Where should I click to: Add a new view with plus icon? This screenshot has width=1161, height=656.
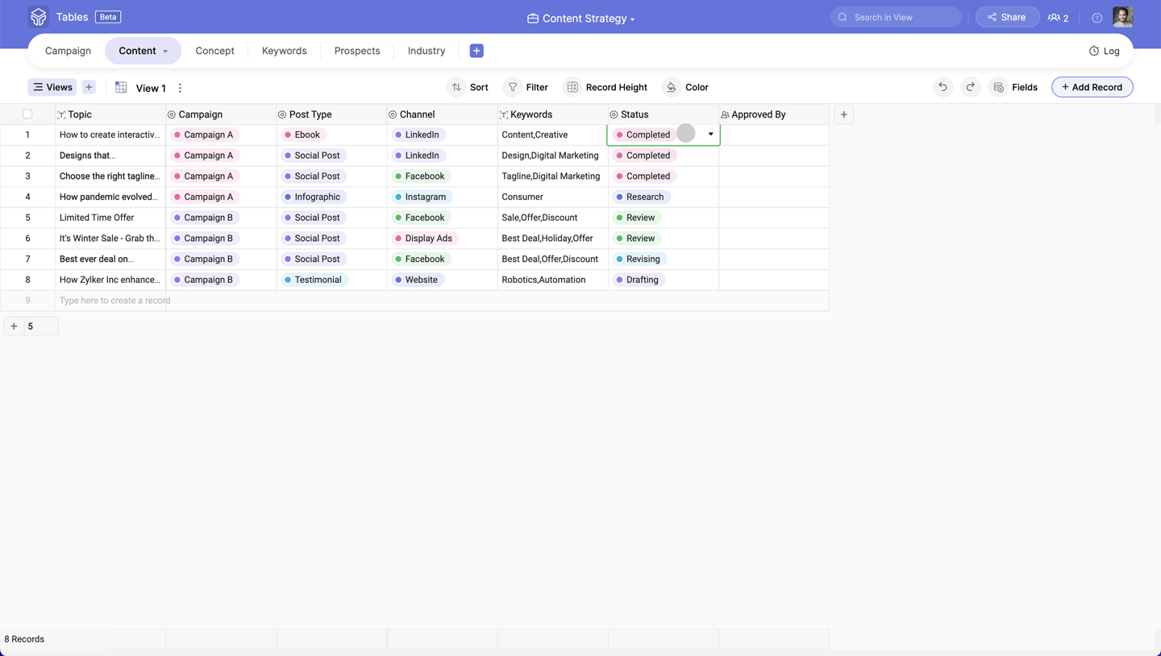click(89, 87)
